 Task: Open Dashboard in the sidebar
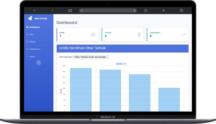(34, 27)
